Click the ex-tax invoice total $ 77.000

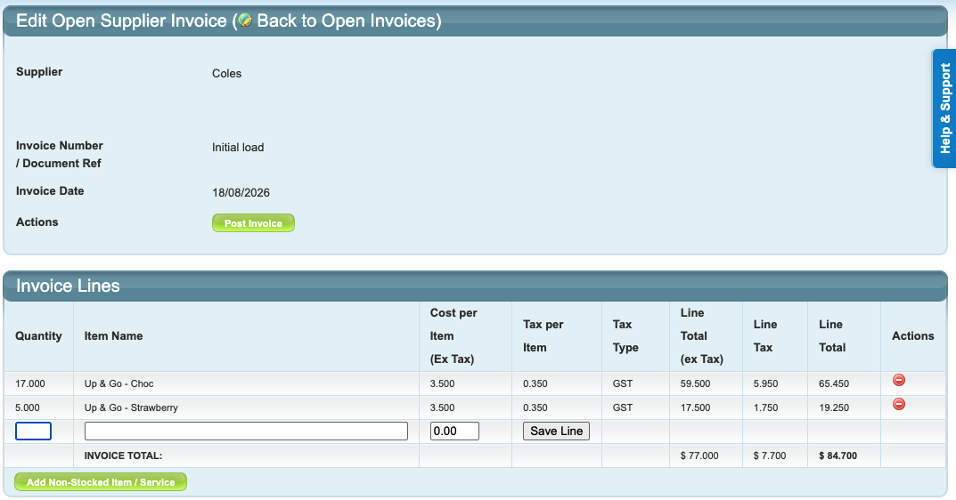coord(699,456)
